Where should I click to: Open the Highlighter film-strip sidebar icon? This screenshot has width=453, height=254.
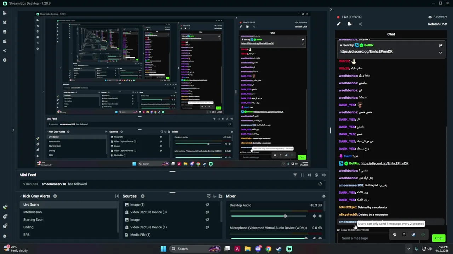pyautogui.click(x=5, y=41)
